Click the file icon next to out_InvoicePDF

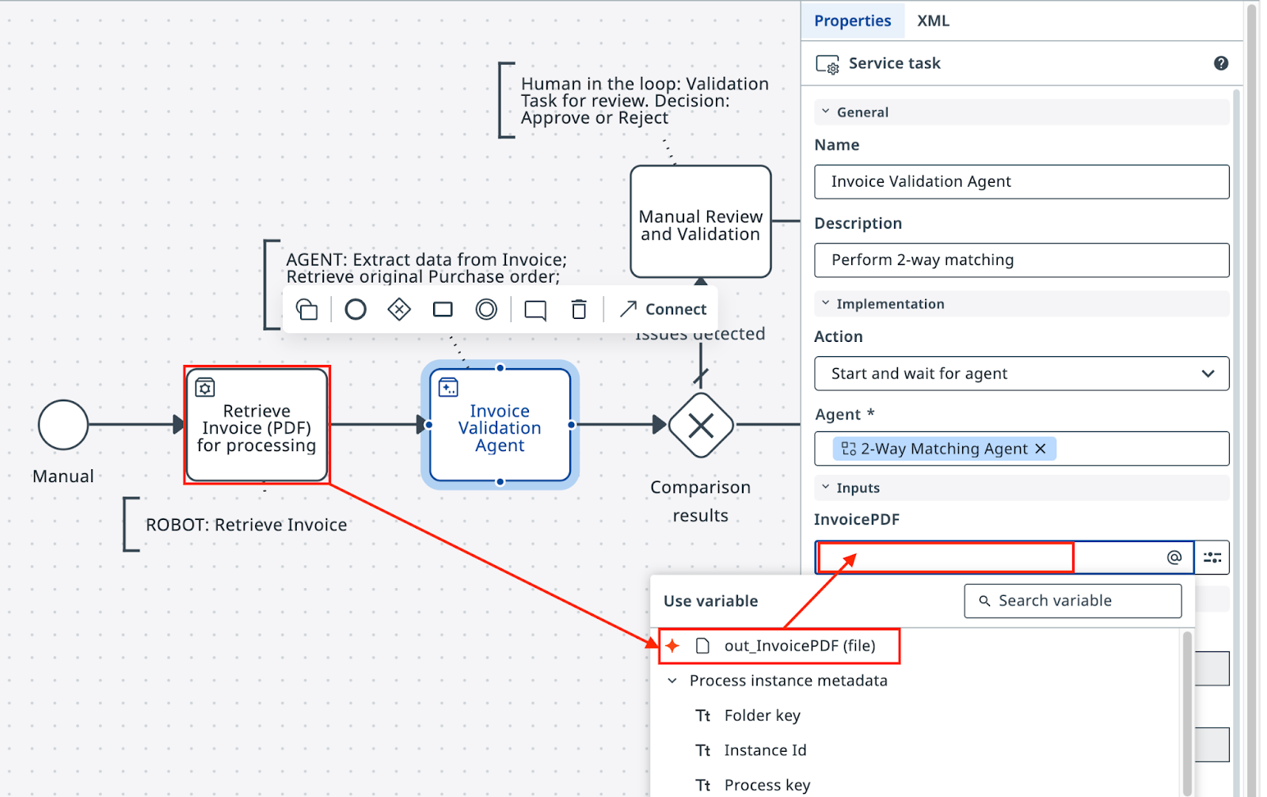pos(702,646)
